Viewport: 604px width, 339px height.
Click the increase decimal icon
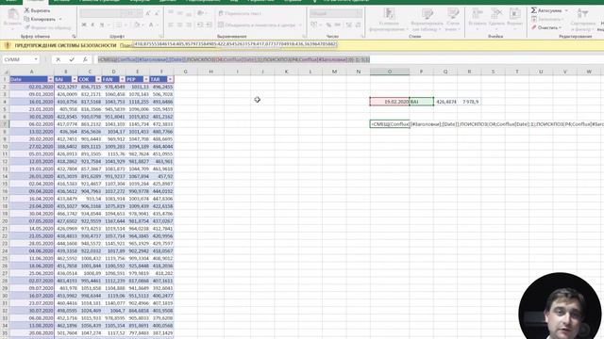(348, 24)
